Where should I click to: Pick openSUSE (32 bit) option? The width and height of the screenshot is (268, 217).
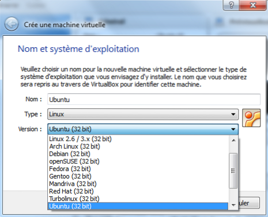[x=138, y=161]
